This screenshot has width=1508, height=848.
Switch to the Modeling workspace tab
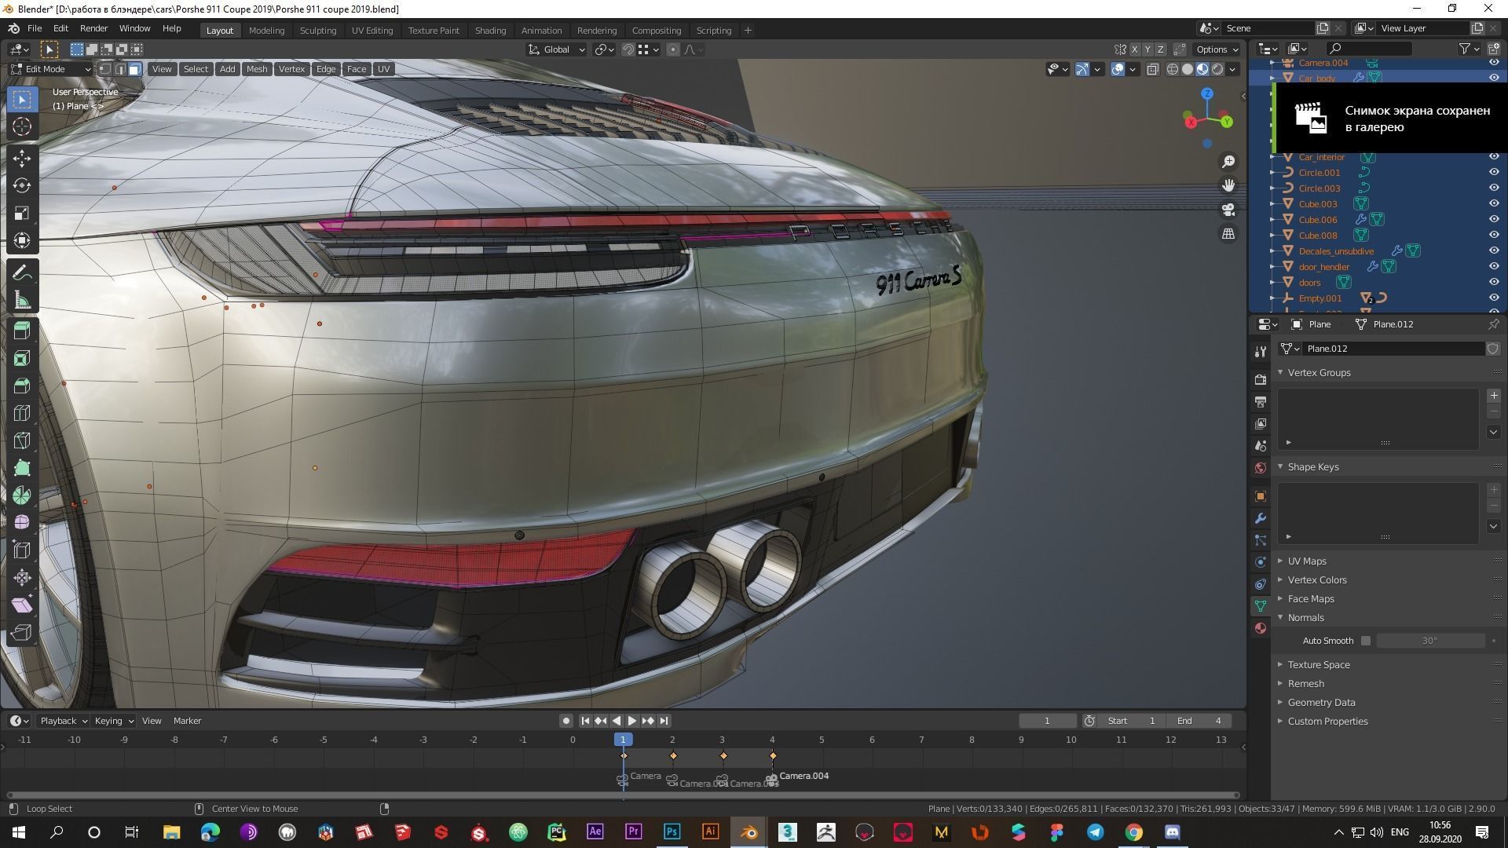tap(266, 30)
